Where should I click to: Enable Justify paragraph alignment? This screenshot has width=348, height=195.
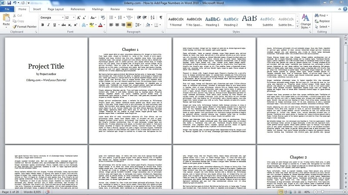click(129, 25)
